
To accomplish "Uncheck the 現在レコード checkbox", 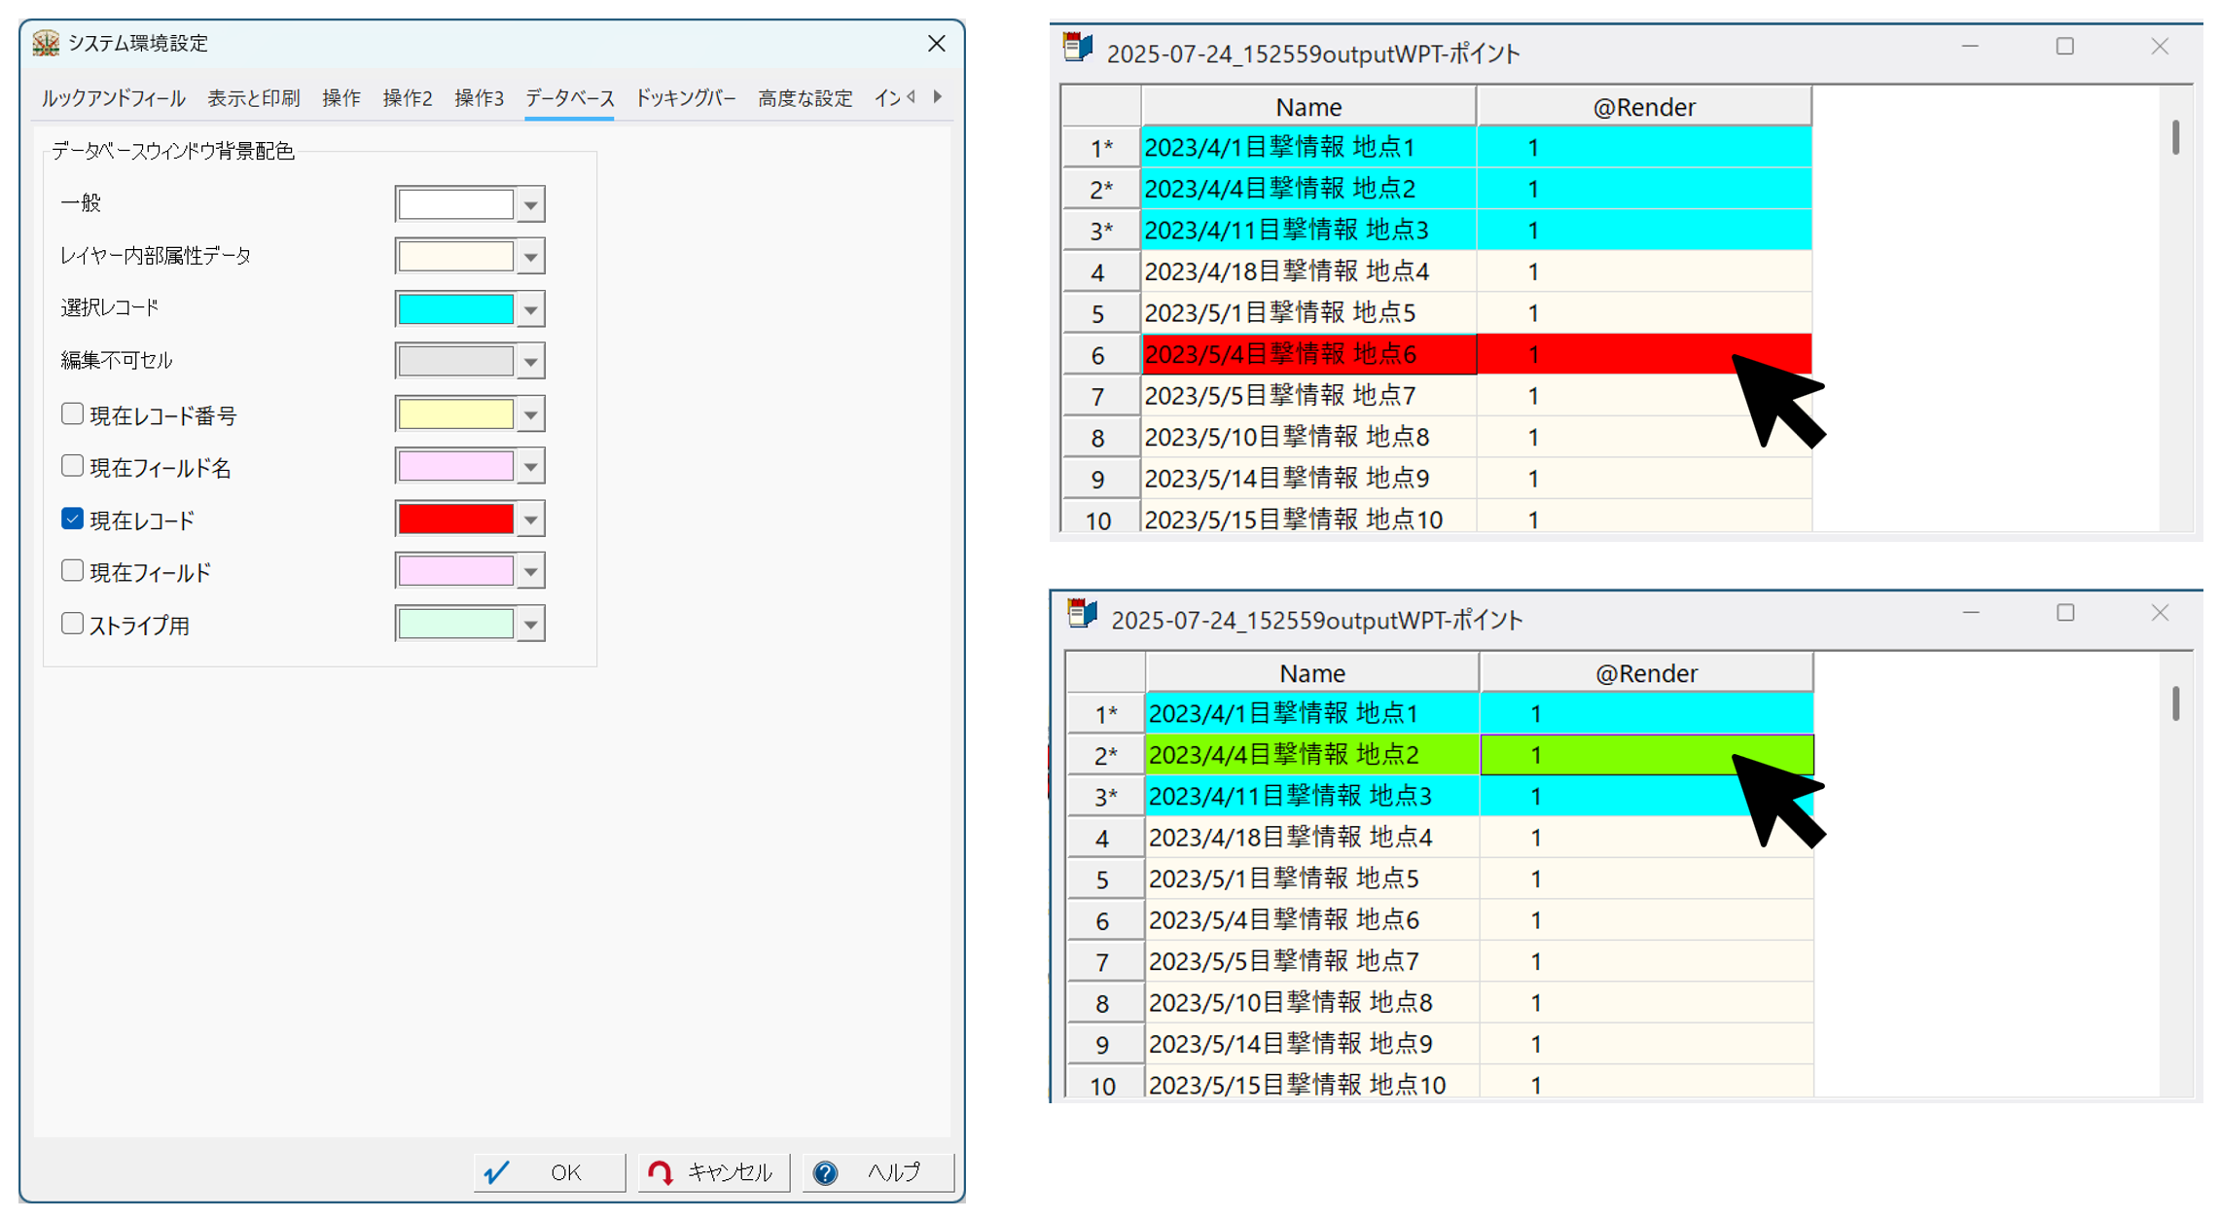I will (72, 520).
